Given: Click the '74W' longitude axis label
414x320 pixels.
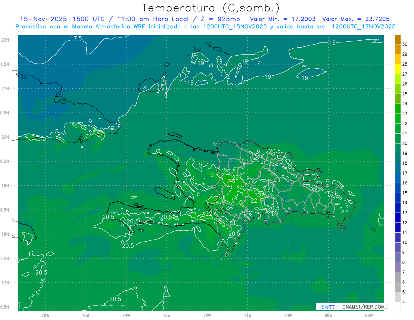Looking at the screenshot, I should pyautogui.click(x=126, y=315).
